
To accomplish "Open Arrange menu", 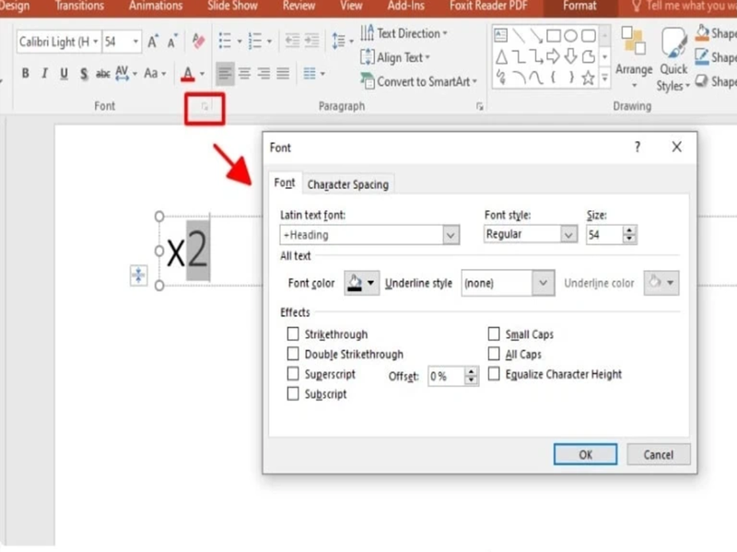I will point(634,57).
